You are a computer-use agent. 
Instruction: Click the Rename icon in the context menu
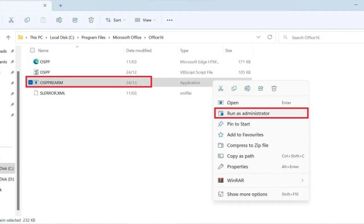pos(248,88)
